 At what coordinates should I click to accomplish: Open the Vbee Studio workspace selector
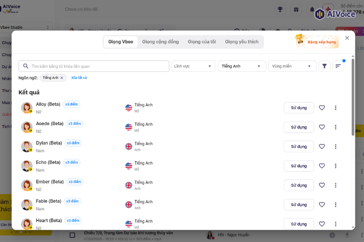25,27
